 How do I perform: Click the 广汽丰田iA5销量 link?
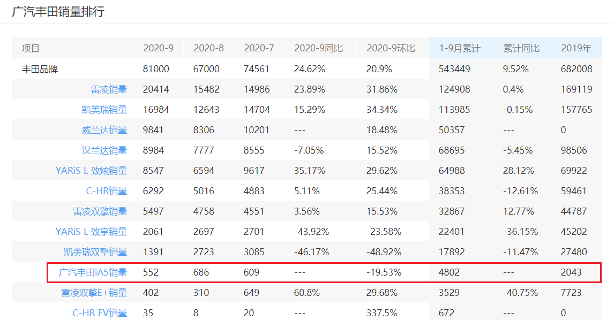coord(93,272)
